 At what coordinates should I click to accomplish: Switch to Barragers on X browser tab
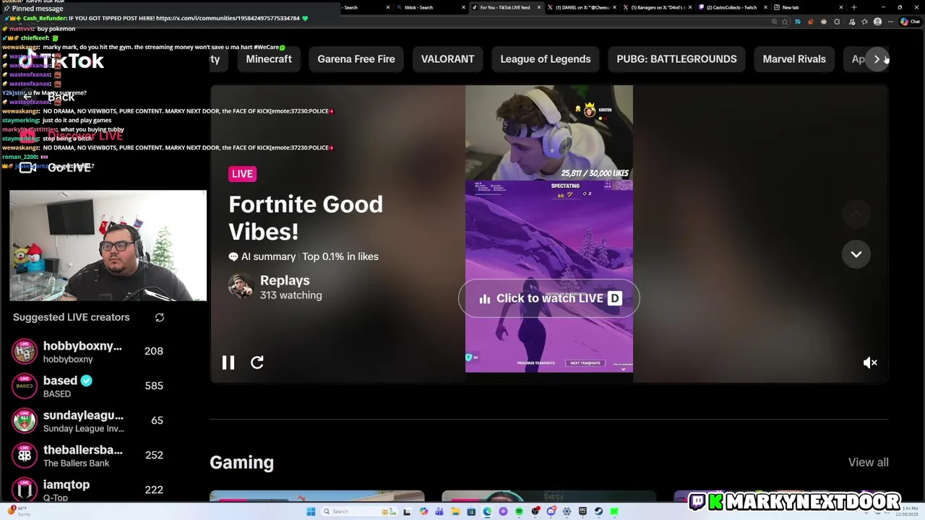point(658,7)
